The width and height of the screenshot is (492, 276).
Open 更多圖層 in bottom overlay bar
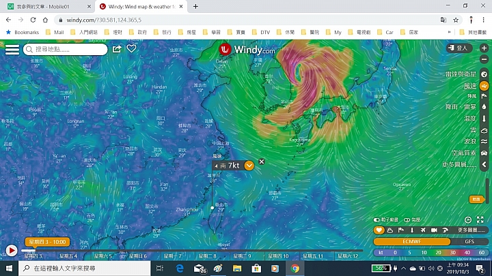[x=471, y=230]
